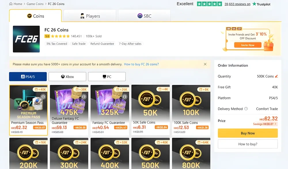Click the Invite Now button
This screenshot has height=169, width=288.
tap(248, 45)
